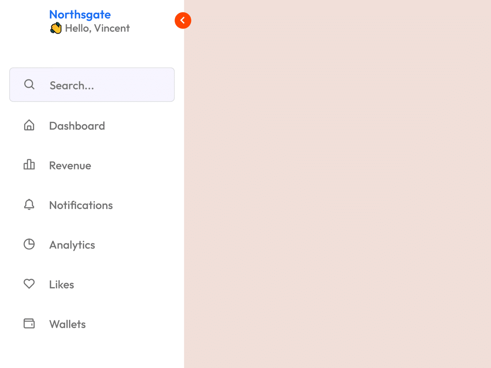This screenshot has height=368, width=491.
Task: Click the Revenue bar chart icon
Action: (29, 165)
